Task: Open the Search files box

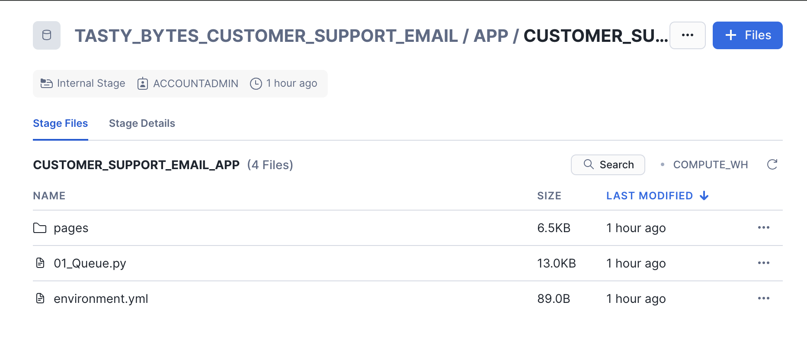Action: pyautogui.click(x=608, y=165)
